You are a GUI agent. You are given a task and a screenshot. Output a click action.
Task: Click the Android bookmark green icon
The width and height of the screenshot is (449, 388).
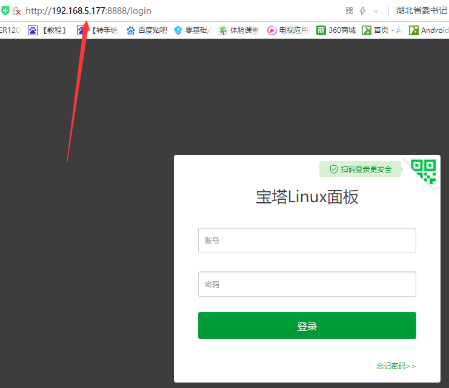click(x=414, y=30)
